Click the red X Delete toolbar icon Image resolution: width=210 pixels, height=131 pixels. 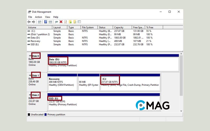tap(61, 22)
